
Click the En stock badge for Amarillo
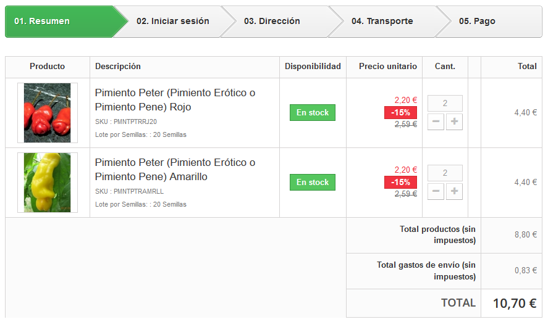[313, 183]
